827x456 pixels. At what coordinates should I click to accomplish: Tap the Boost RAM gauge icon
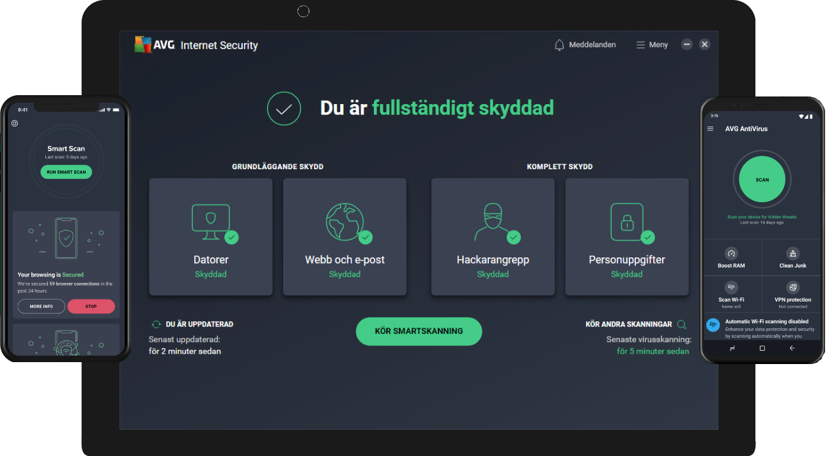(x=731, y=253)
